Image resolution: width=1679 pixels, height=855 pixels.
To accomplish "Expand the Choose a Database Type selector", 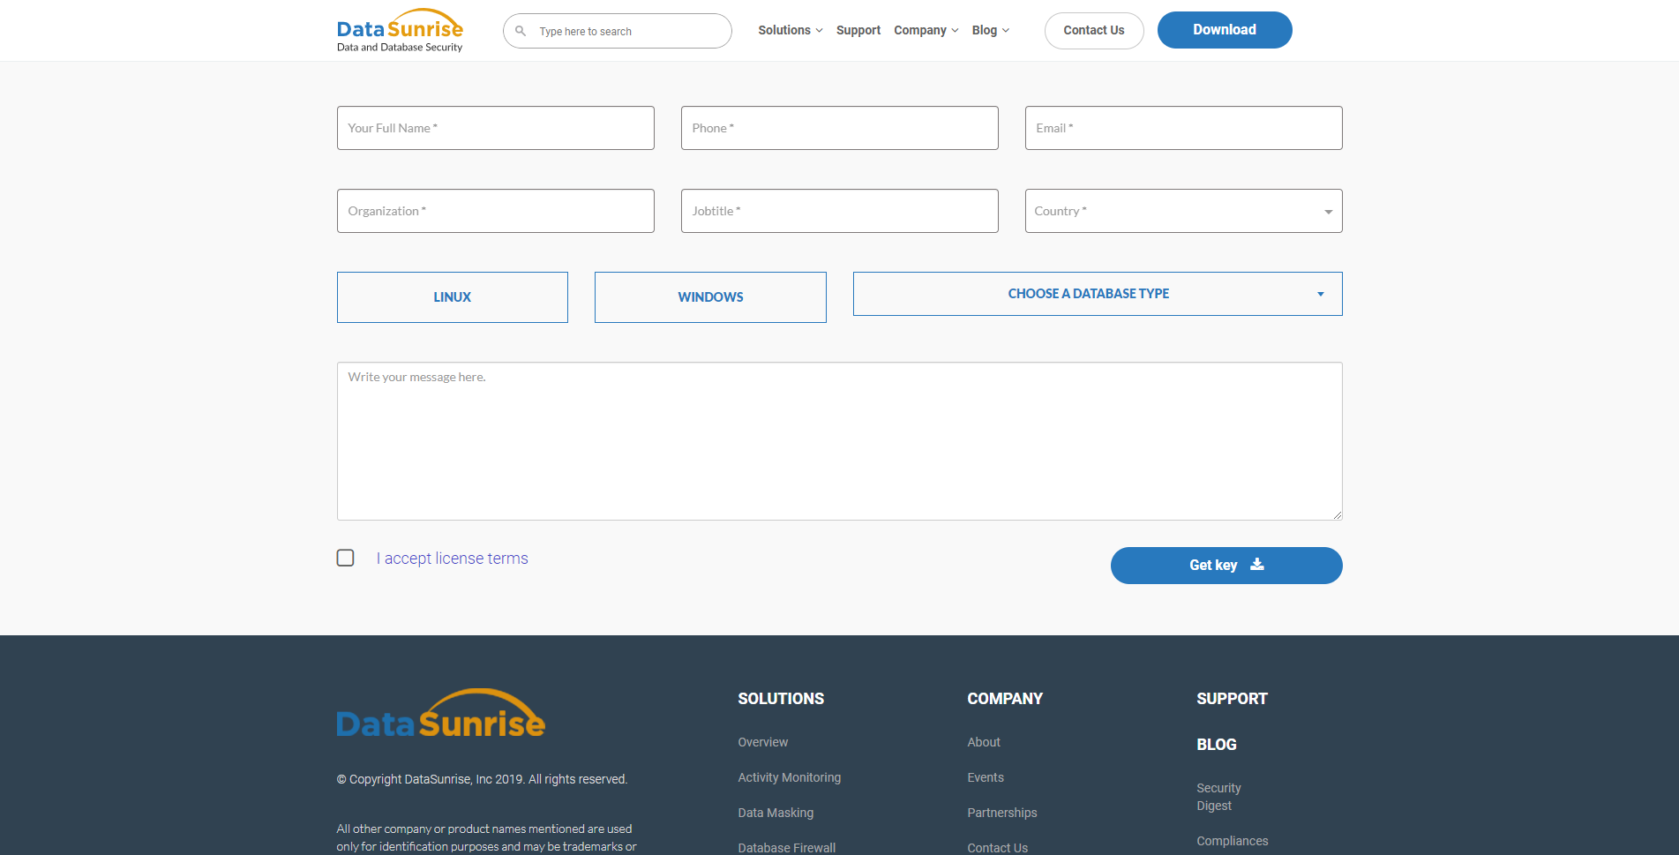I will point(1097,293).
